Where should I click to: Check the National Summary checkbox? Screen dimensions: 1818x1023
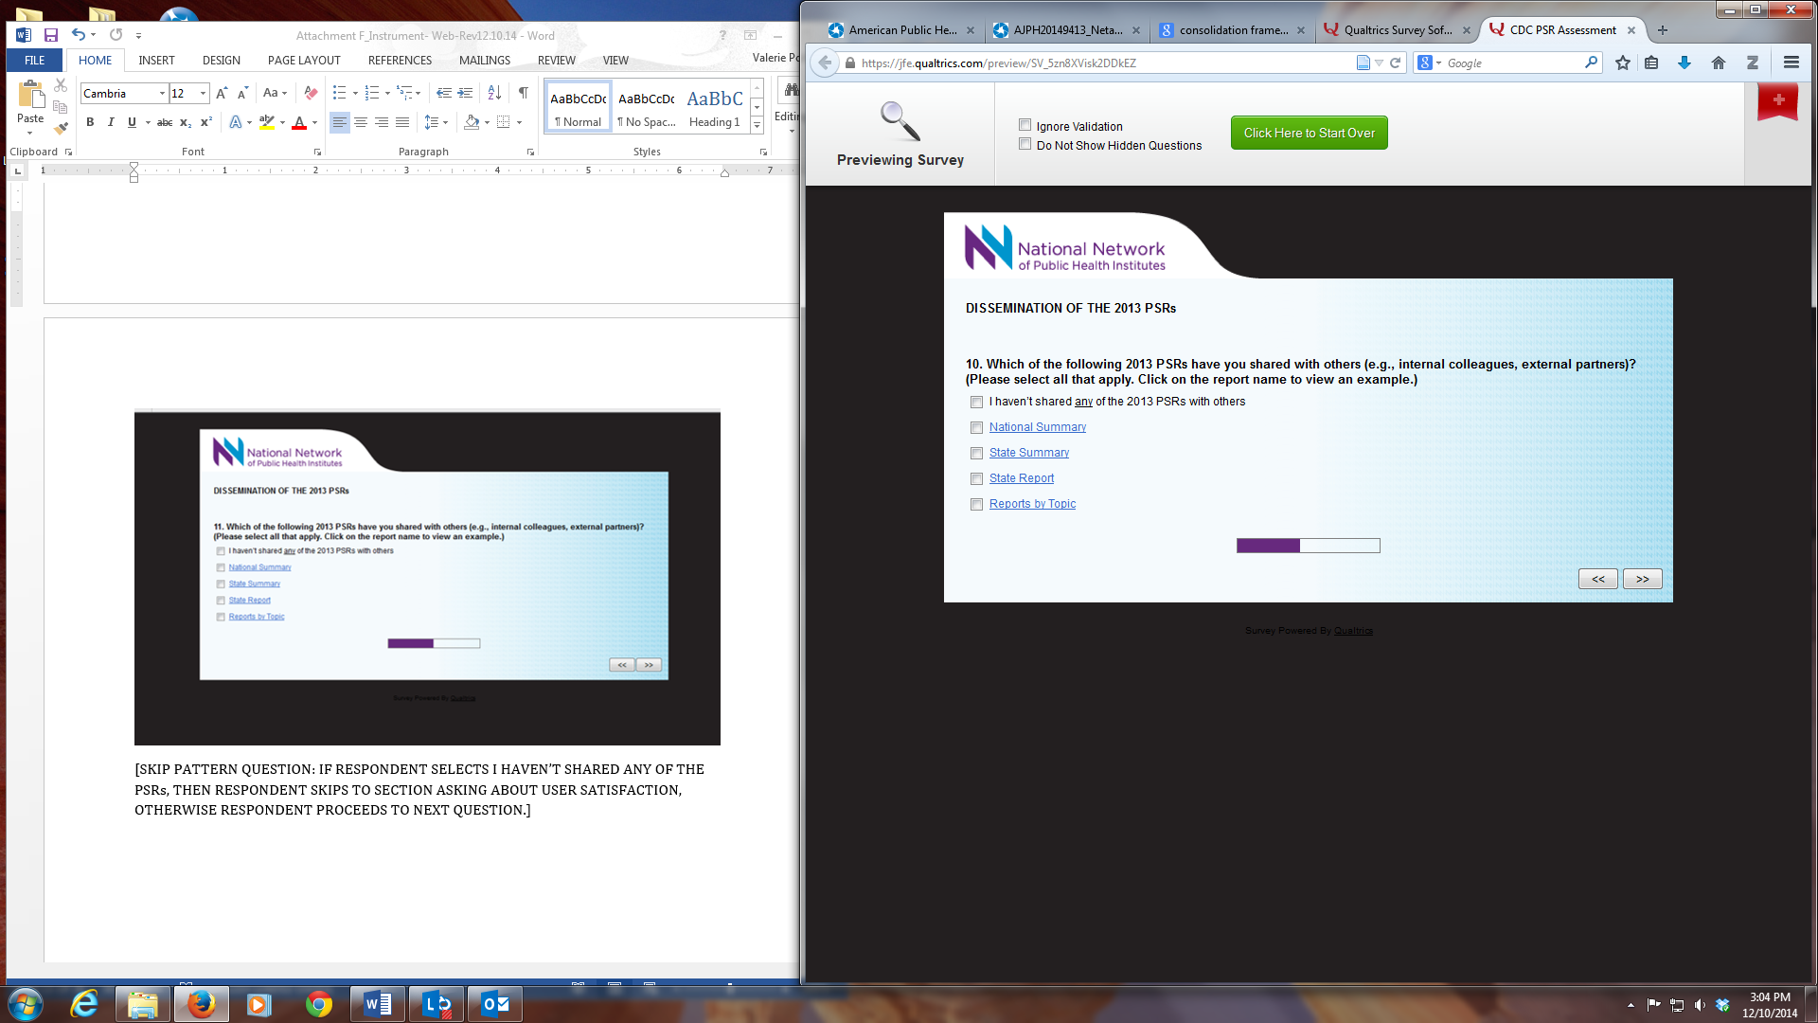[976, 428]
